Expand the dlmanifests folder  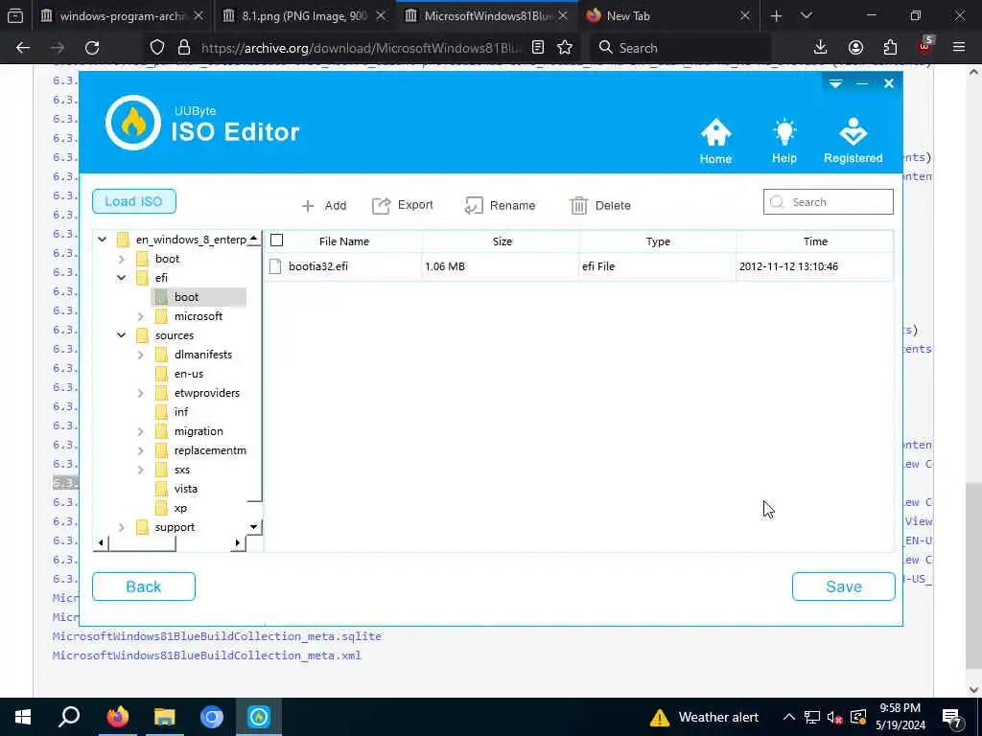141,355
